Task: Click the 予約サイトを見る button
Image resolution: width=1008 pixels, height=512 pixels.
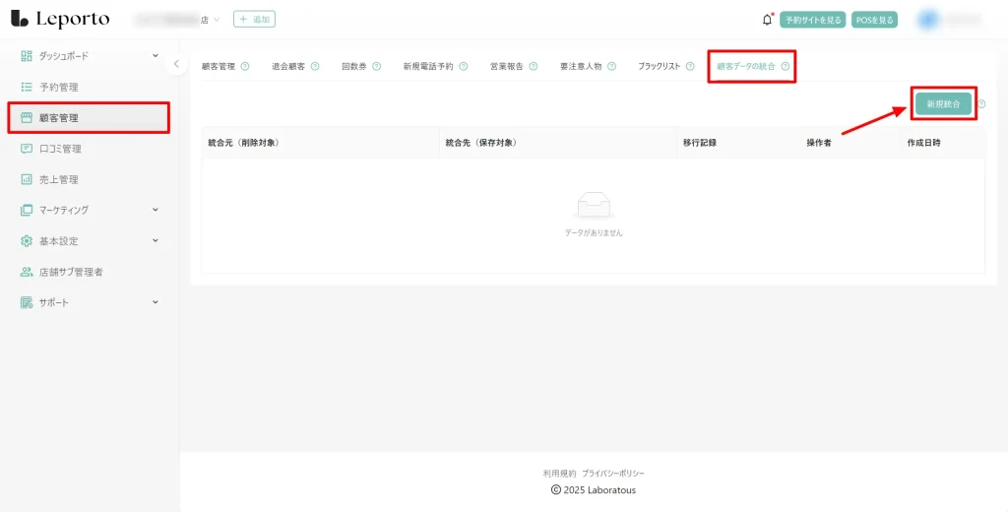Action: pyautogui.click(x=812, y=20)
